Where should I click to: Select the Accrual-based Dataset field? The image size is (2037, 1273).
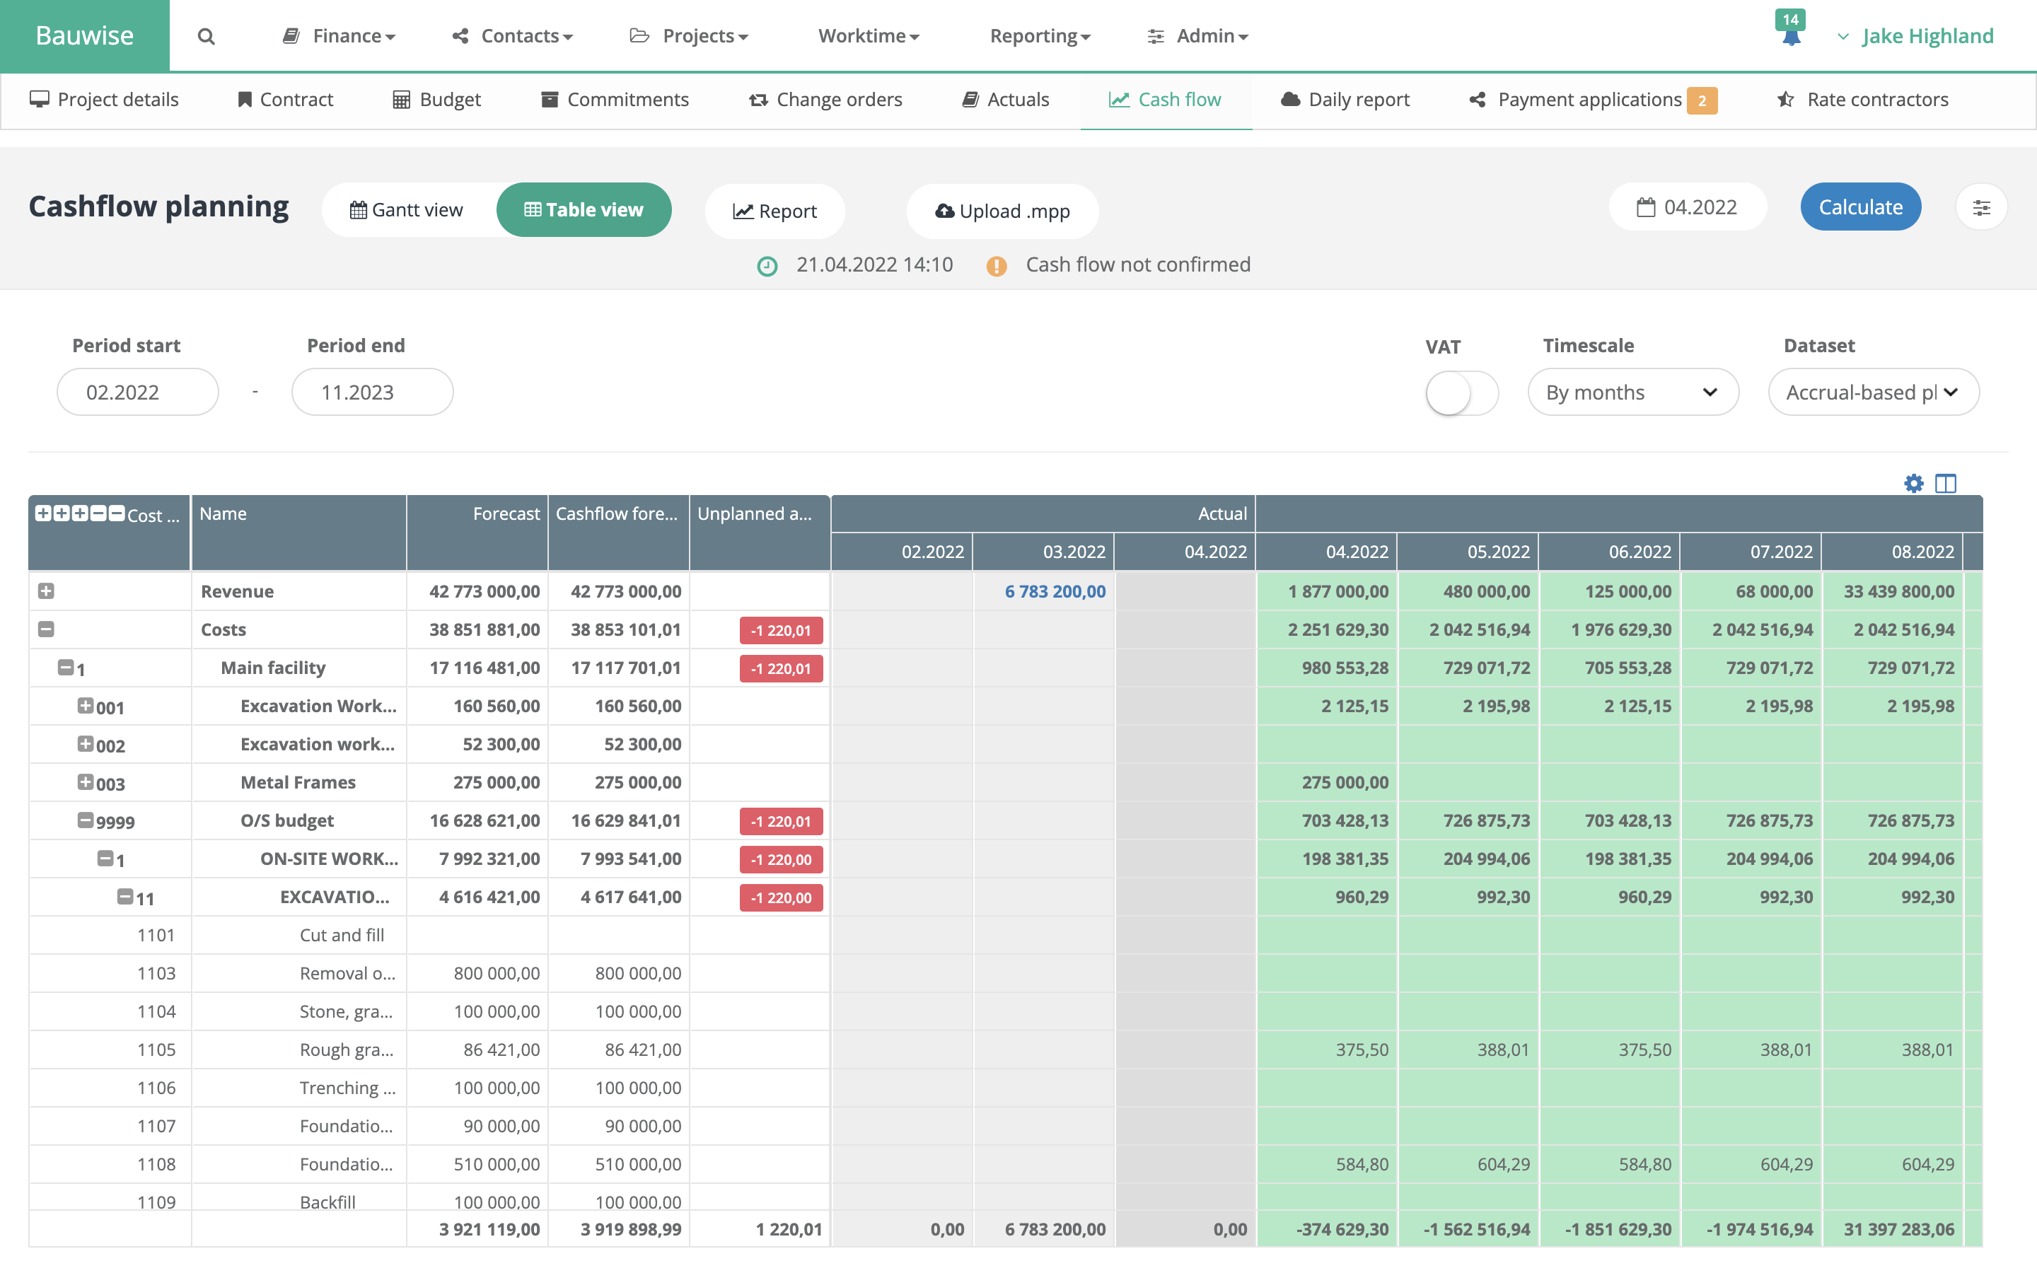click(1874, 392)
